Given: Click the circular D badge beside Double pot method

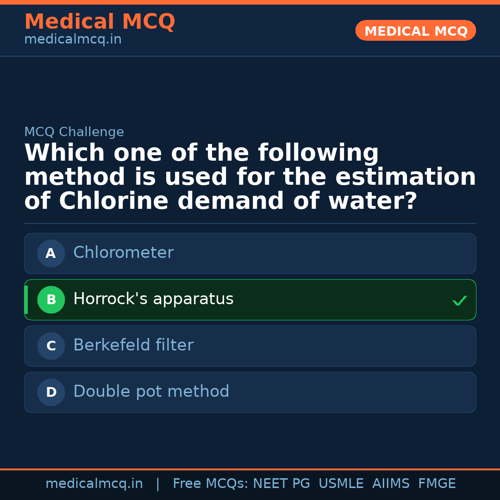Looking at the screenshot, I should 51,392.
